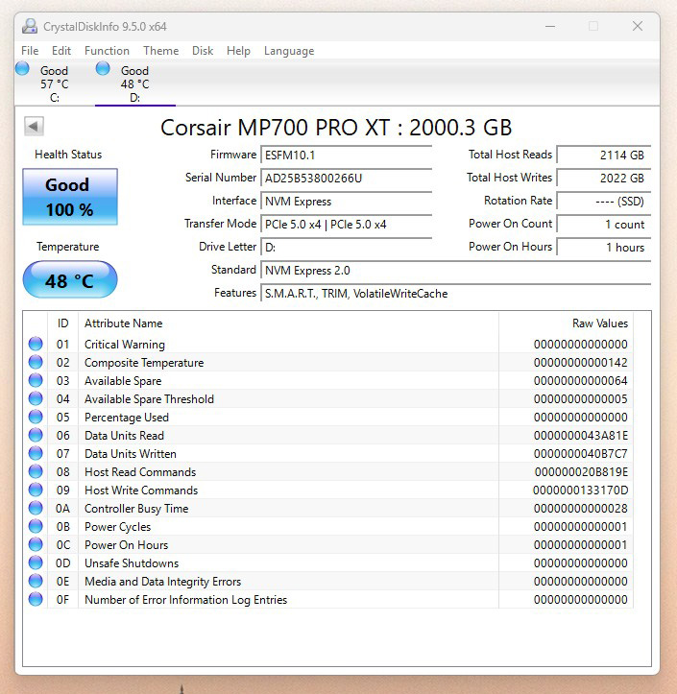Viewport: 677px width, 694px height.
Task: Click the 48 °C temperature button
Action: (69, 281)
